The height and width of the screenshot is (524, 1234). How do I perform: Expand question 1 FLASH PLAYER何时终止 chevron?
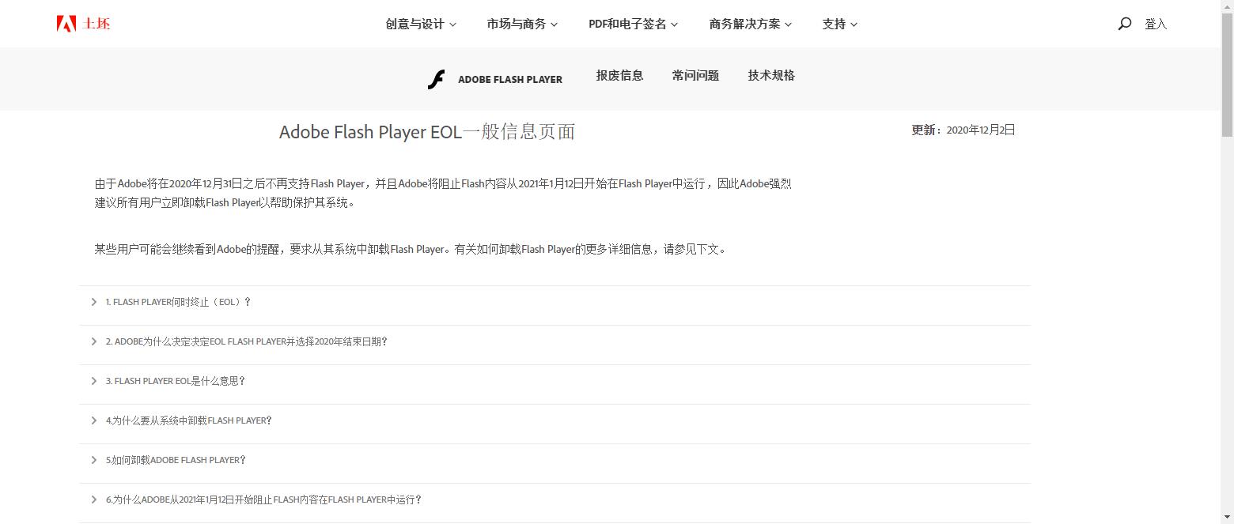pyautogui.click(x=94, y=302)
